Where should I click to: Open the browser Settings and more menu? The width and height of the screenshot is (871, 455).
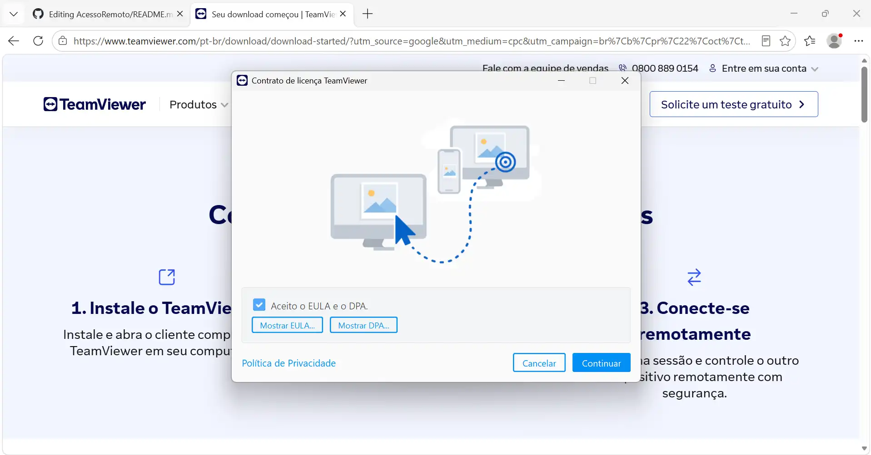pos(858,41)
